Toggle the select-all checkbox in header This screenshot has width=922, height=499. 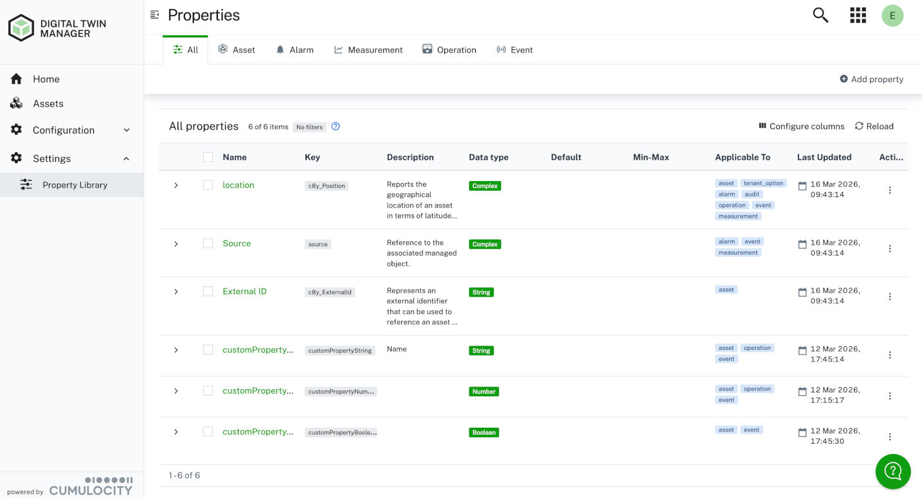208,157
